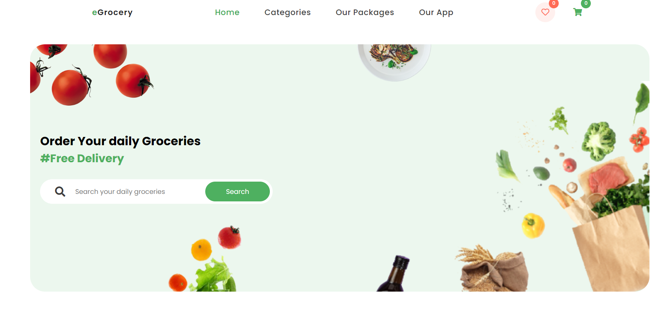Focus the Search your daily groceries field
This screenshot has height=311, width=657.
click(135, 192)
